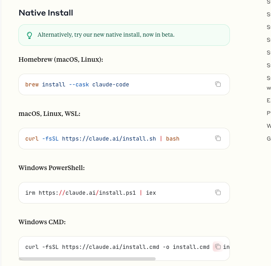Click the Native Install heading
Screen dimensions: 271x266
pos(46,13)
